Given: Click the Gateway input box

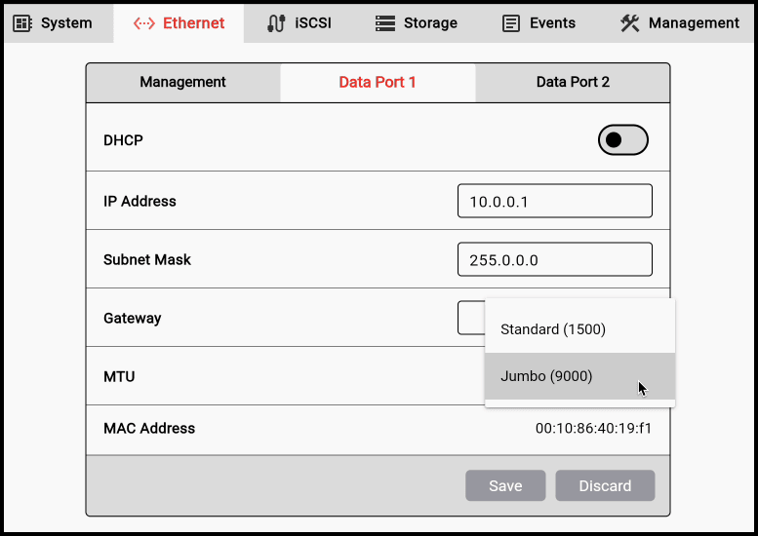Looking at the screenshot, I should point(470,318).
